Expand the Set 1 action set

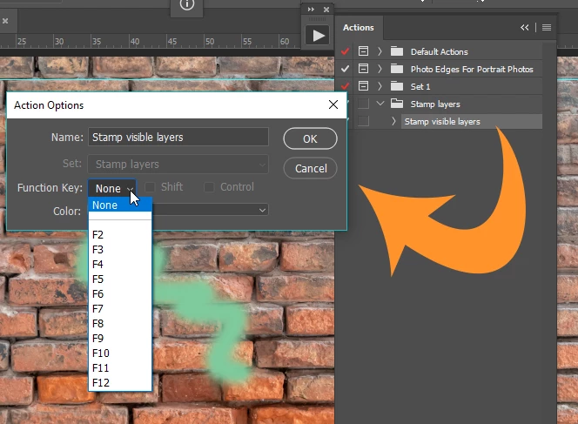click(x=380, y=86)
